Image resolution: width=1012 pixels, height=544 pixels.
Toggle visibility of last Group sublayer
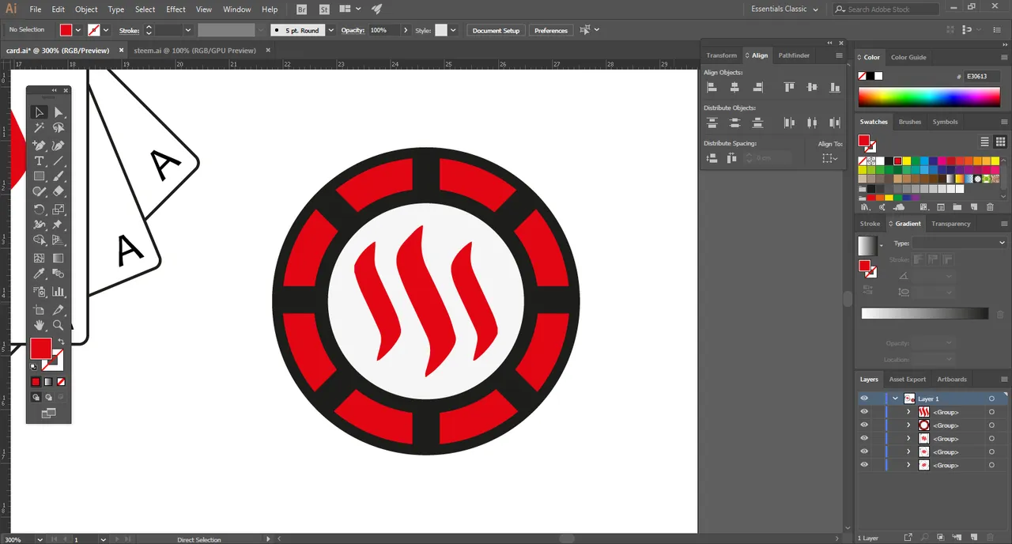click(x=864, y=465)
